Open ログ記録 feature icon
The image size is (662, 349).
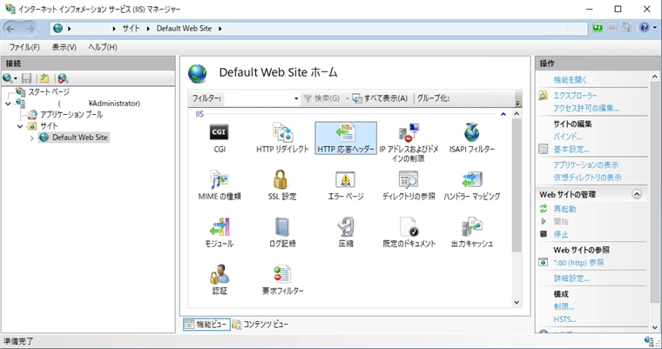click(282, 226)
